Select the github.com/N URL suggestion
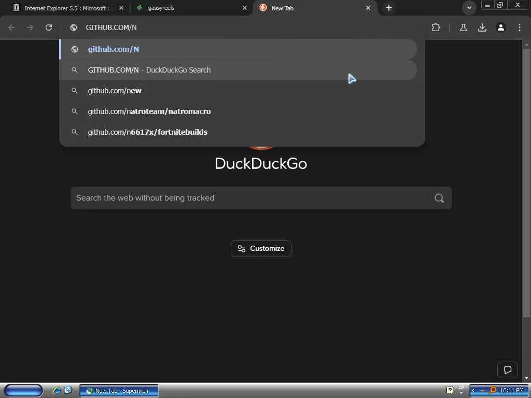The image size is (531, 398). pyautogui.click(x=239, y=49)
